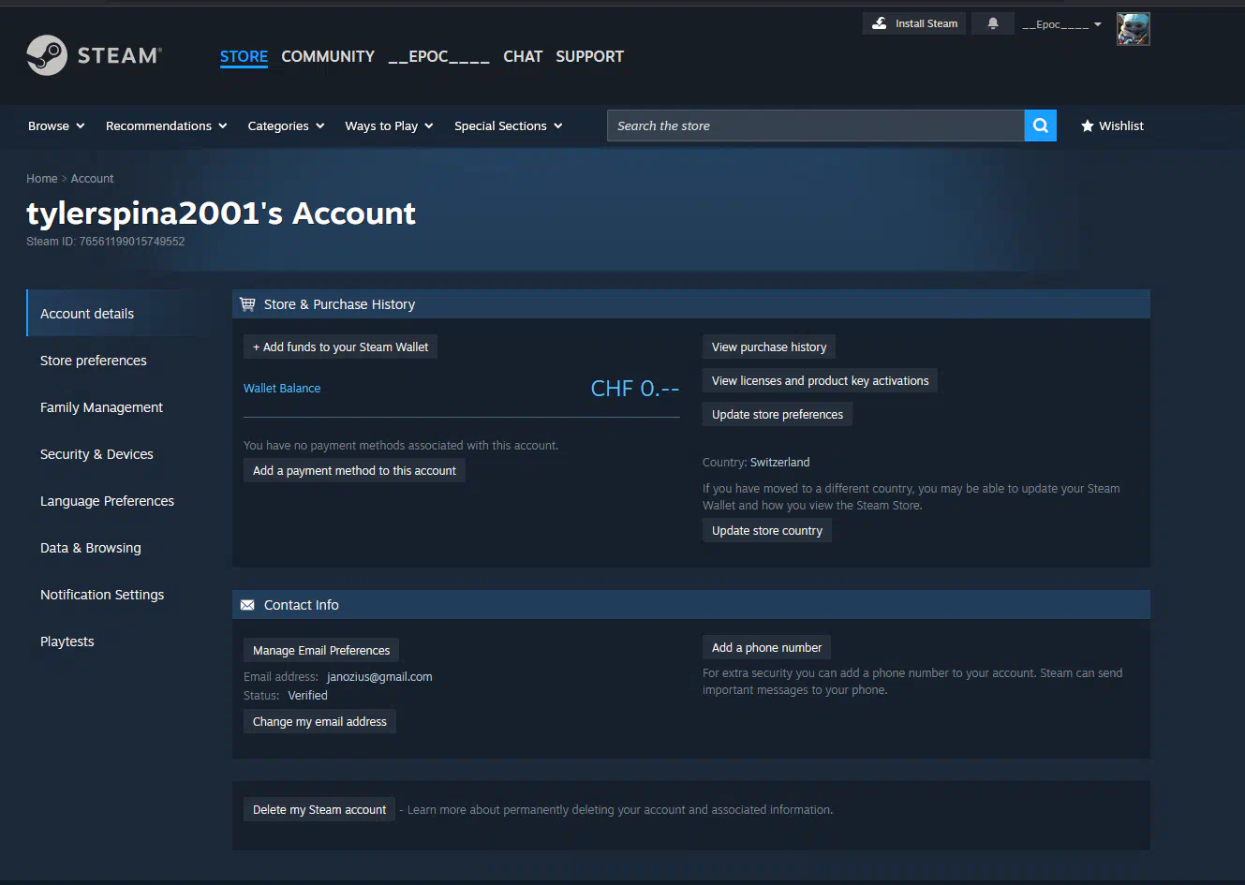Open the Wishlist
The width and height of the screenshot is (1245, 885).
pos(1112,125)
